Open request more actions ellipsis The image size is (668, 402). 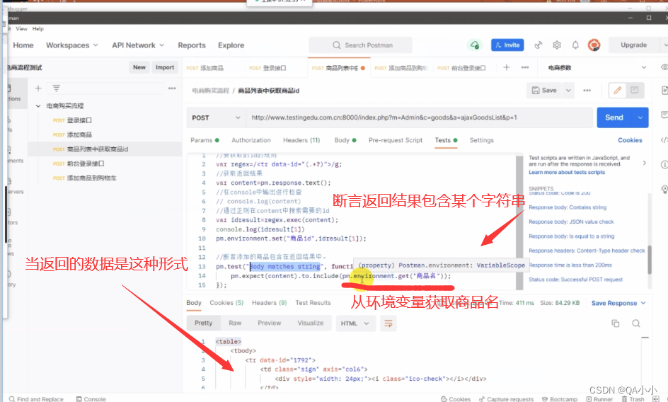(587, 91)
